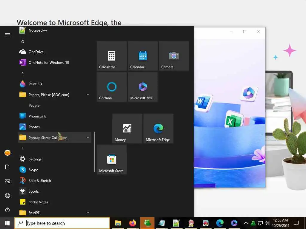Viewport: 306px width, 229px height.
Task: Open Settings gear in Start sidebar
Action: click(7, 196)
